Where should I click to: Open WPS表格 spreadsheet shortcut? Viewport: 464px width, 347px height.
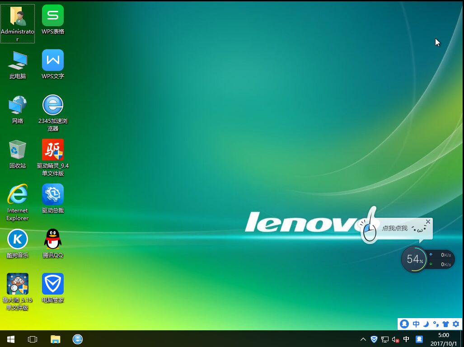53,20
